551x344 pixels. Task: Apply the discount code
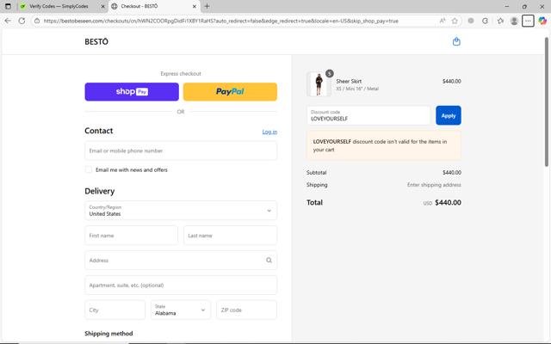pyautogui.click(x=449, y=115)
